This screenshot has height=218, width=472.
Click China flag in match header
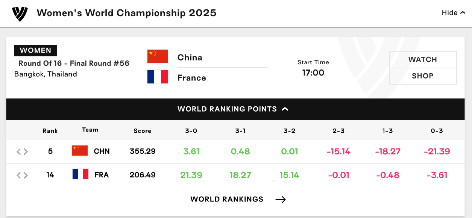coord(158,56)
